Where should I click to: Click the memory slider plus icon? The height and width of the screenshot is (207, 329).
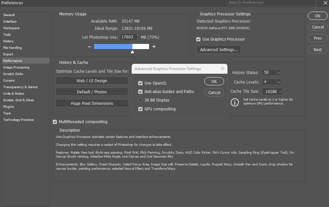[x=154, y=47]
